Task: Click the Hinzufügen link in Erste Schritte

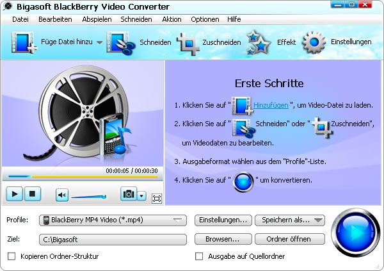Action: click(271, 105)
